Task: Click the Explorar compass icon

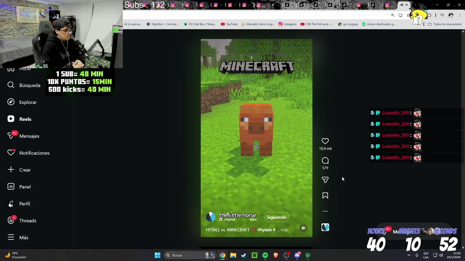Action: pyautogui.click(x=11, y=102)
